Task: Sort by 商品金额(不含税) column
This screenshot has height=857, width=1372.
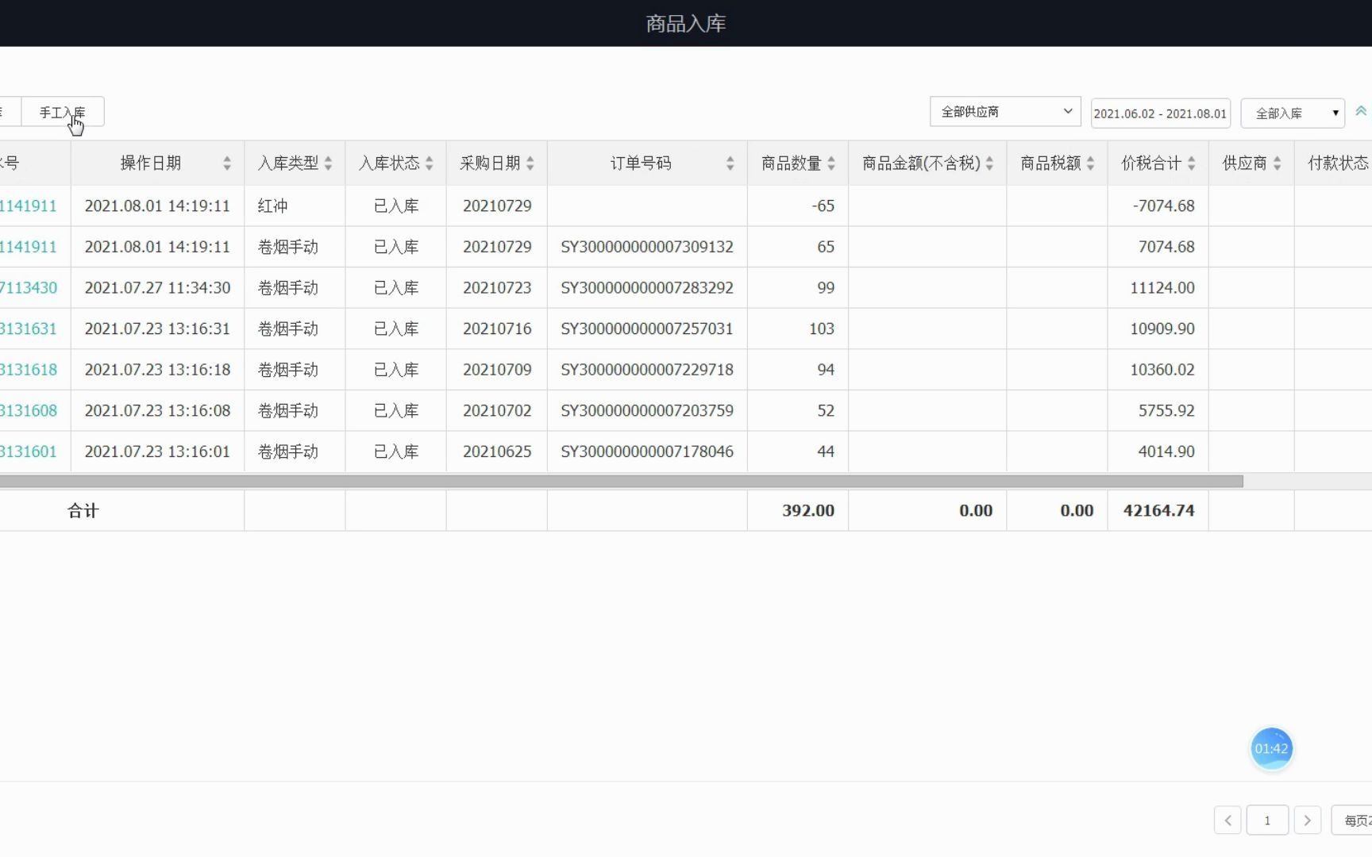Action: click(989, 163)
